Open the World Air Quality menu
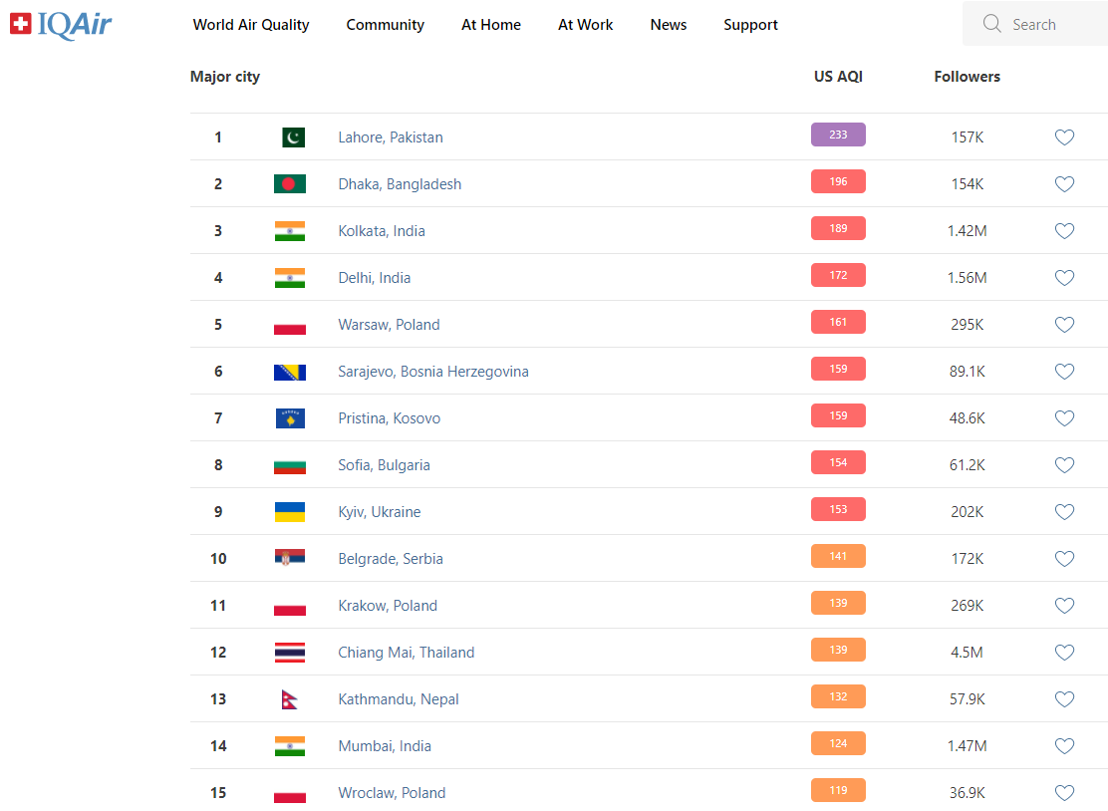This screenshot has height=811, width=1108. pos(251,25)
